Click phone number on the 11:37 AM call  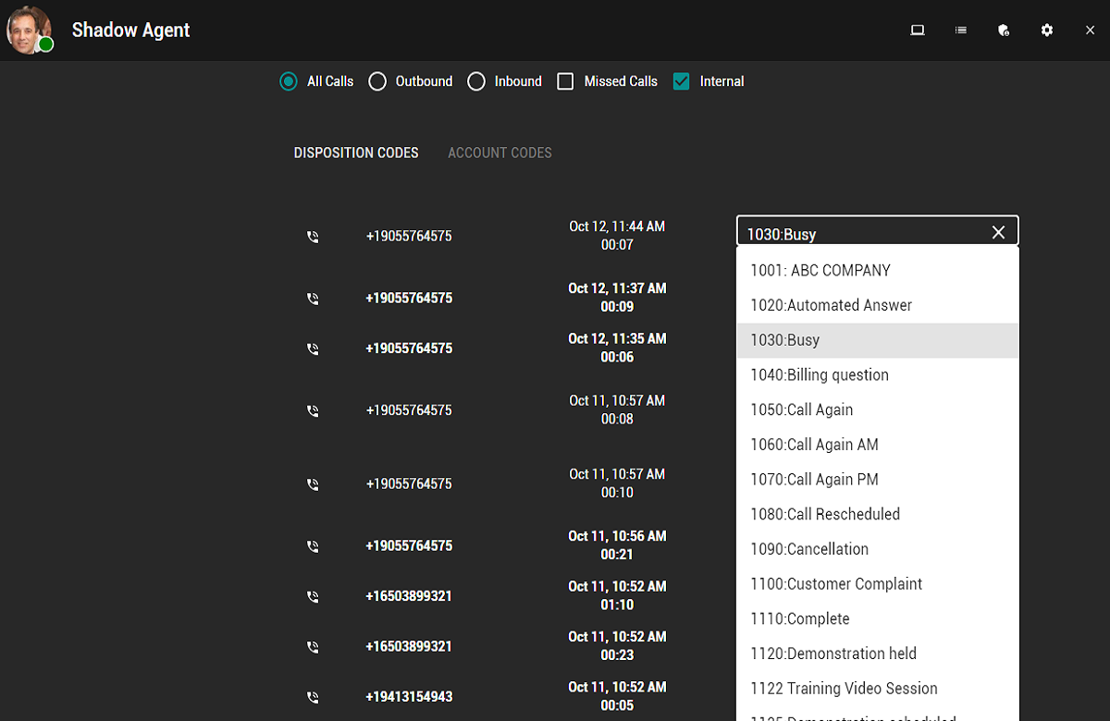click(x=409, y=299)
